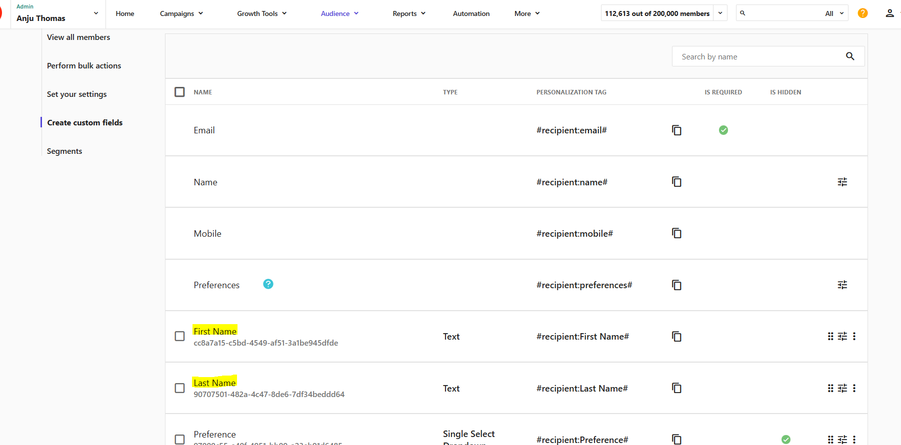Expand the Anju Thomas account dropdown

pyautogui.click(x=96, y=13)
